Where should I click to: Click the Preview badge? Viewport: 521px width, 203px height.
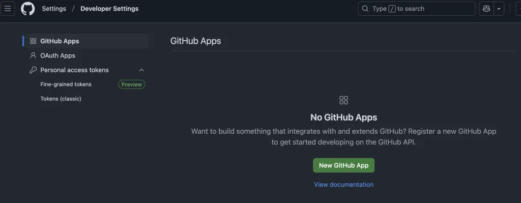[132, 84]
